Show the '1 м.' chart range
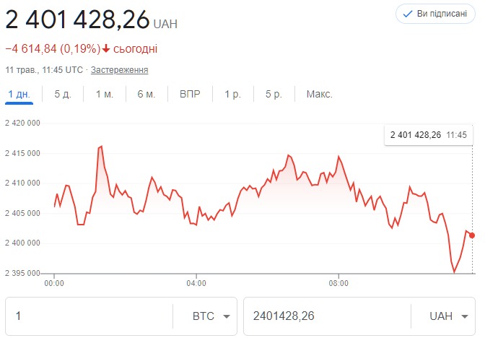Image resolution: width=485 pixels, height=338 pixels. point(105,95)
